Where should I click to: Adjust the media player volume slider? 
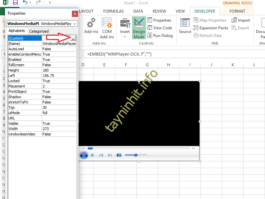(x=136, y=155)
